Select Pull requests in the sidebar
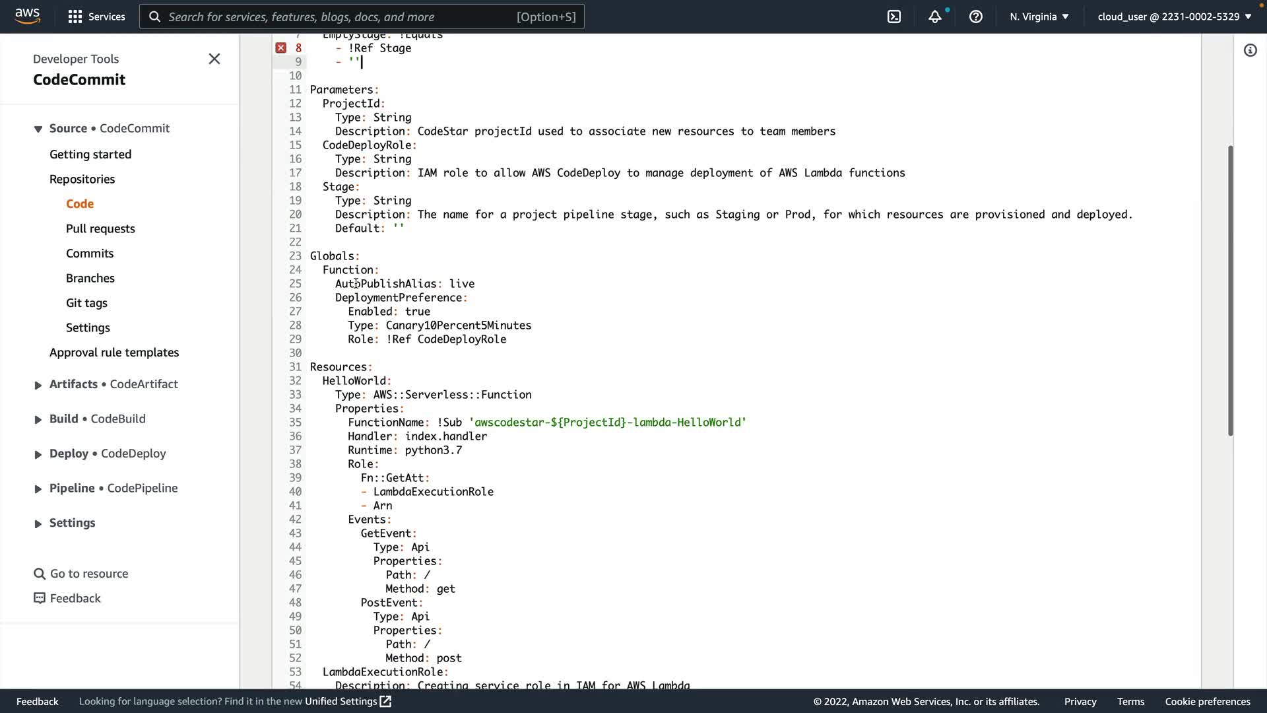The height and width of the screenshot is (713, 1267). (100, 228)
